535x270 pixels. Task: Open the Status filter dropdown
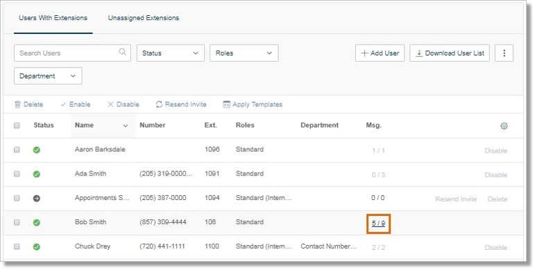171,53
